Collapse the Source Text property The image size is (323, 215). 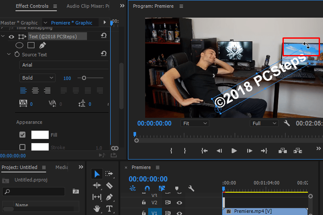(x=9, y=54)
